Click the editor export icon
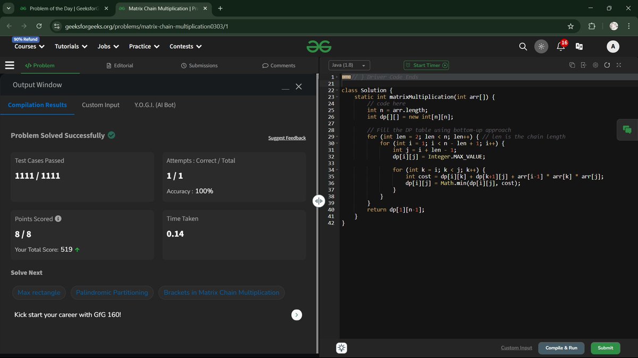Screen dimensions: 638x358 point(583,65)
